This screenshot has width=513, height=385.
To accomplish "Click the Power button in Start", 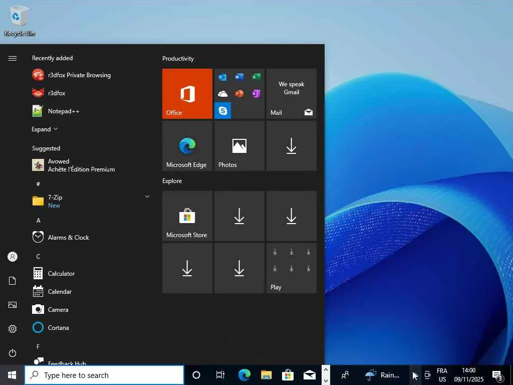I will 13,353.
